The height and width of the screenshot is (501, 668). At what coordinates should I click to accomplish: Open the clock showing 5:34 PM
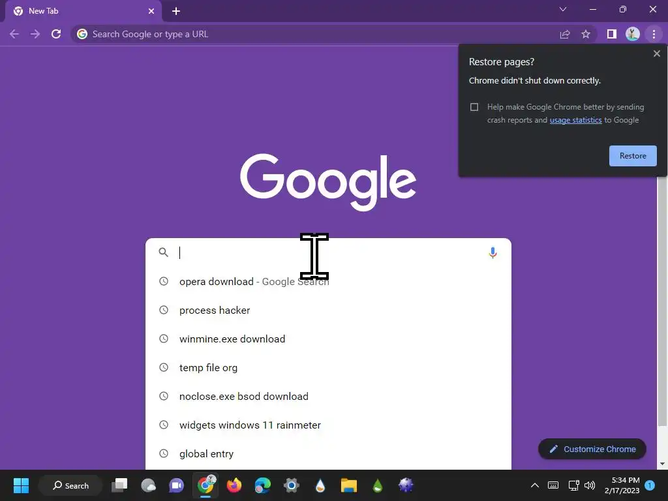click(622, 485)
